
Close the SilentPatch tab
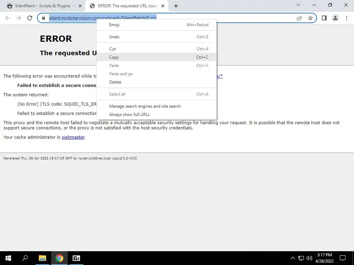[x=80, y=6]
